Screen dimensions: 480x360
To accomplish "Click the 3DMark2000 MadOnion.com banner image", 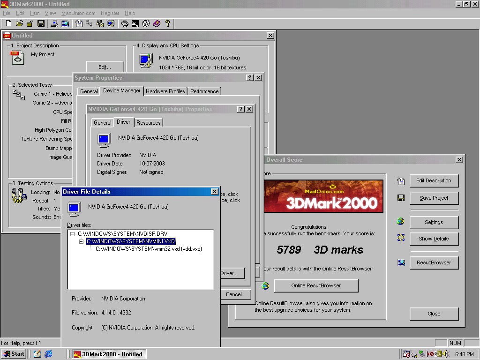I will pos(323,196).
